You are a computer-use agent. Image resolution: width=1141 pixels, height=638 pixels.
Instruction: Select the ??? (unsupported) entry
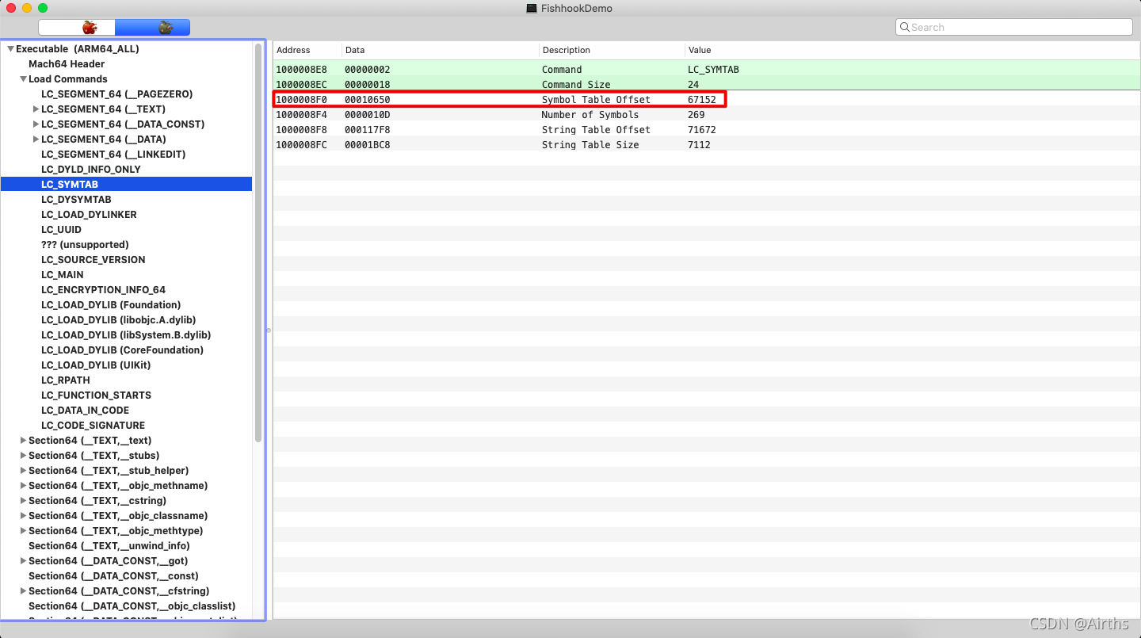(x=85, y=245)
